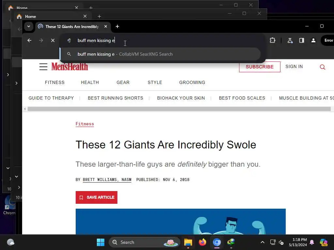This screenshot has width=334, height=250.
Task: Select the 'These 12 Giants Are Incredibly' tab
Action: coord(73,27)
